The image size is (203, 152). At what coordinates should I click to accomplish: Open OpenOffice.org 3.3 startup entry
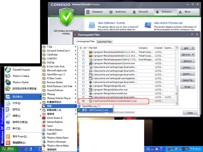coord(95,106)
